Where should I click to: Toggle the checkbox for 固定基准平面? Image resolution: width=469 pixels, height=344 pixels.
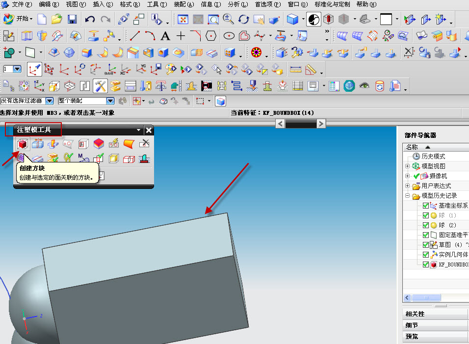[x=426, y=235]
